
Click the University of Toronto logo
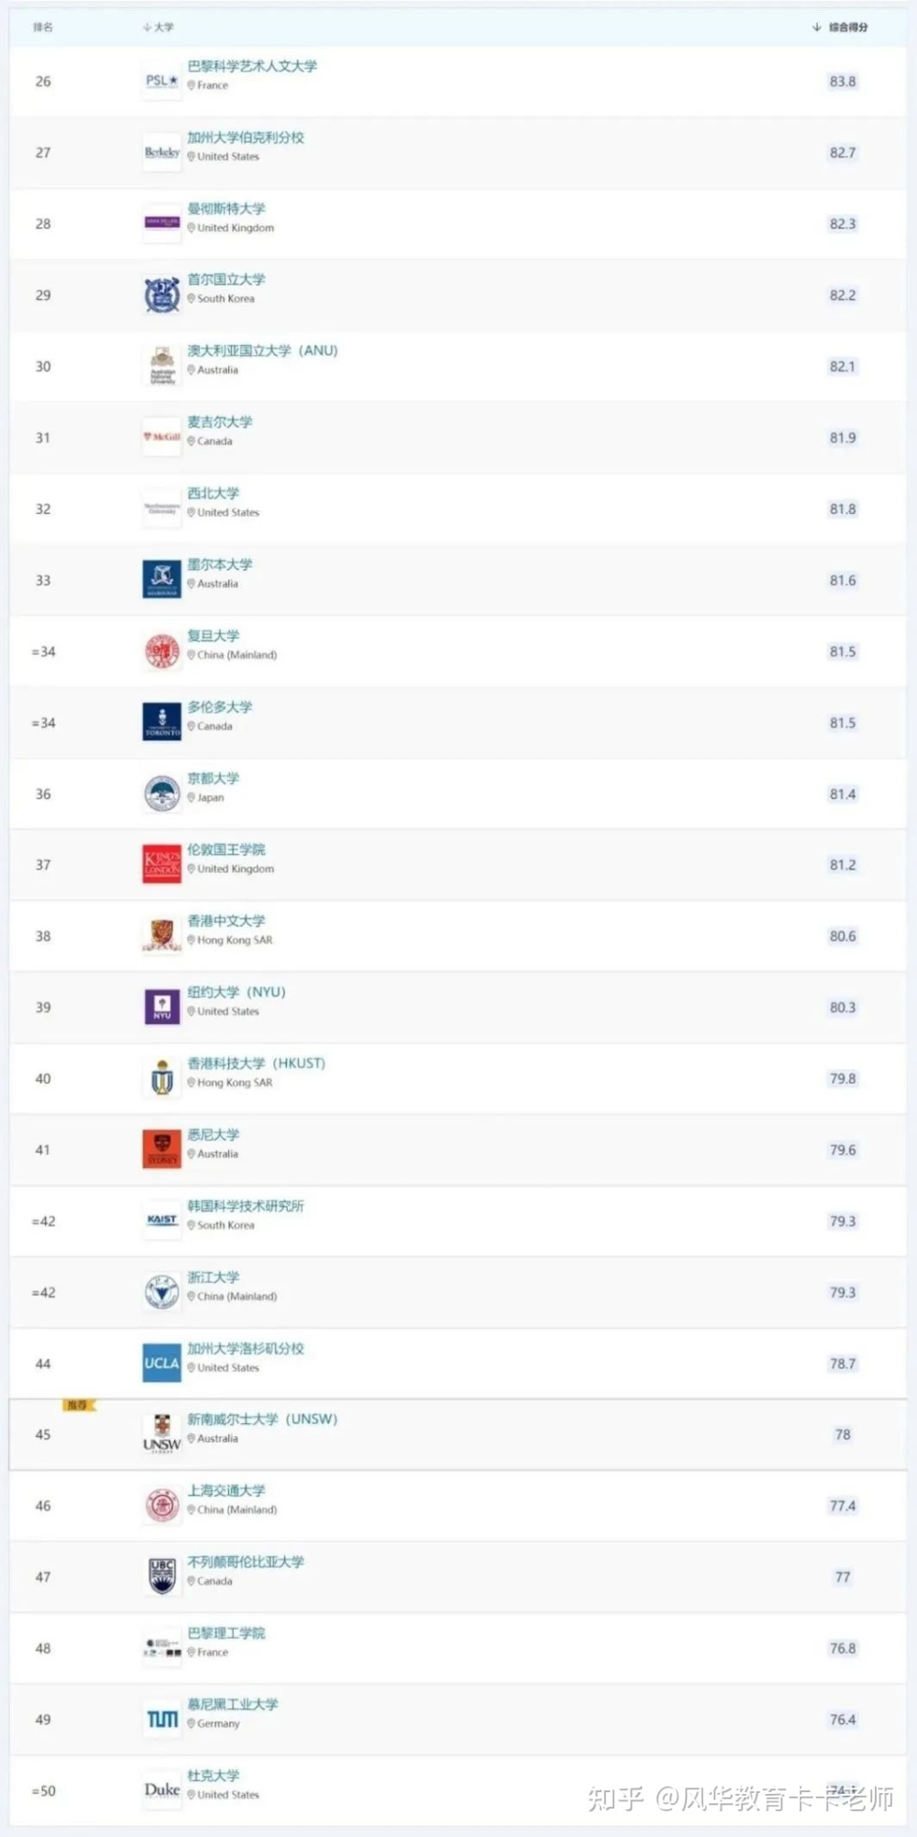tap(162, 722)
